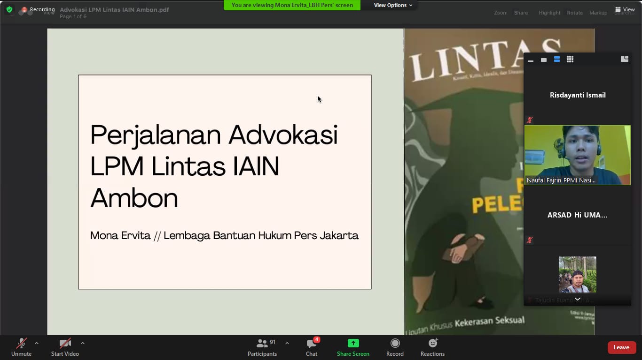Expand video options arrow beside Start Video
The image size is (642, 360).
coord(83,343)
